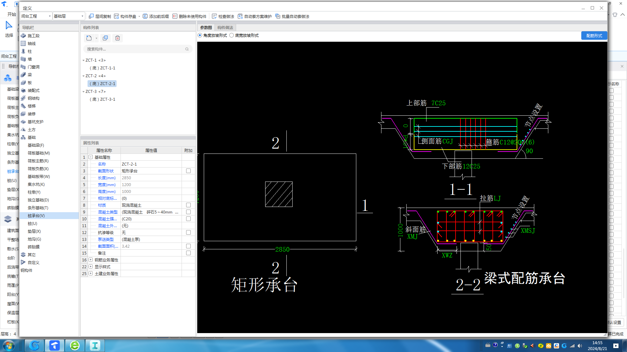
Task: Click 层间复制 toolbar icon
Action: coord(91,16)
